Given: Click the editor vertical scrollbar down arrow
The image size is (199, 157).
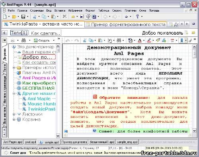Looking at the screenshot, I should coord(194,131).
